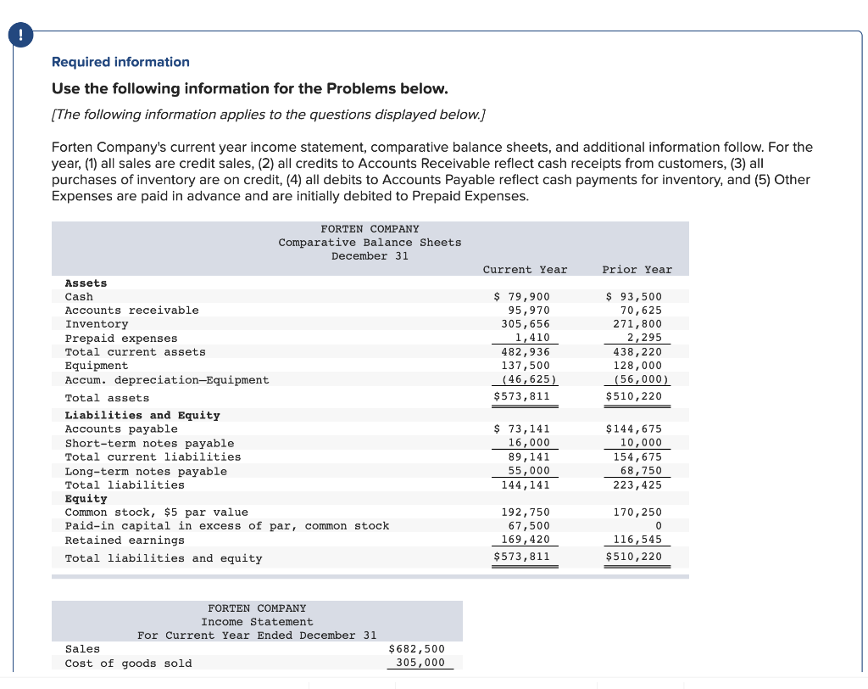This screenshot has width=868, height=689.
Task: Click the 'Prepaid expenses' row label
Action: pos(121,339)
